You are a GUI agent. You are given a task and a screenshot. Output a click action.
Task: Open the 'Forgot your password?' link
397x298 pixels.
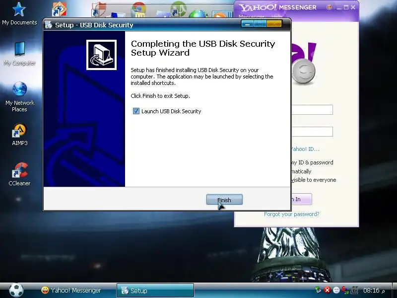(291, 214)
